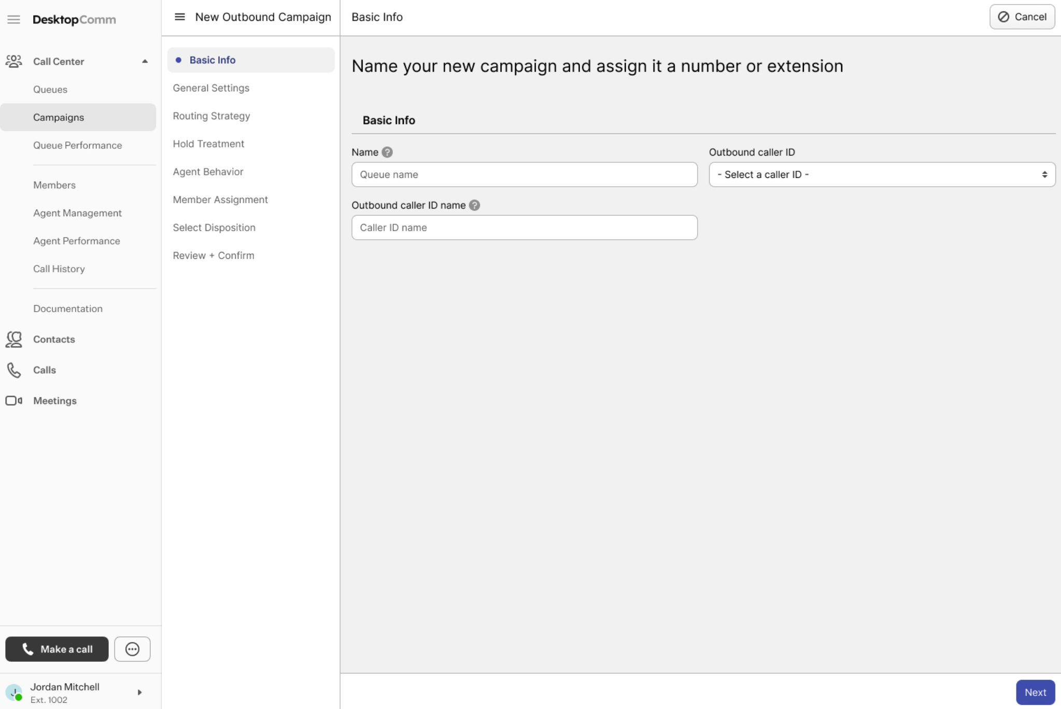Click the Make a call button
The image size is (1061, 709).
57,649
